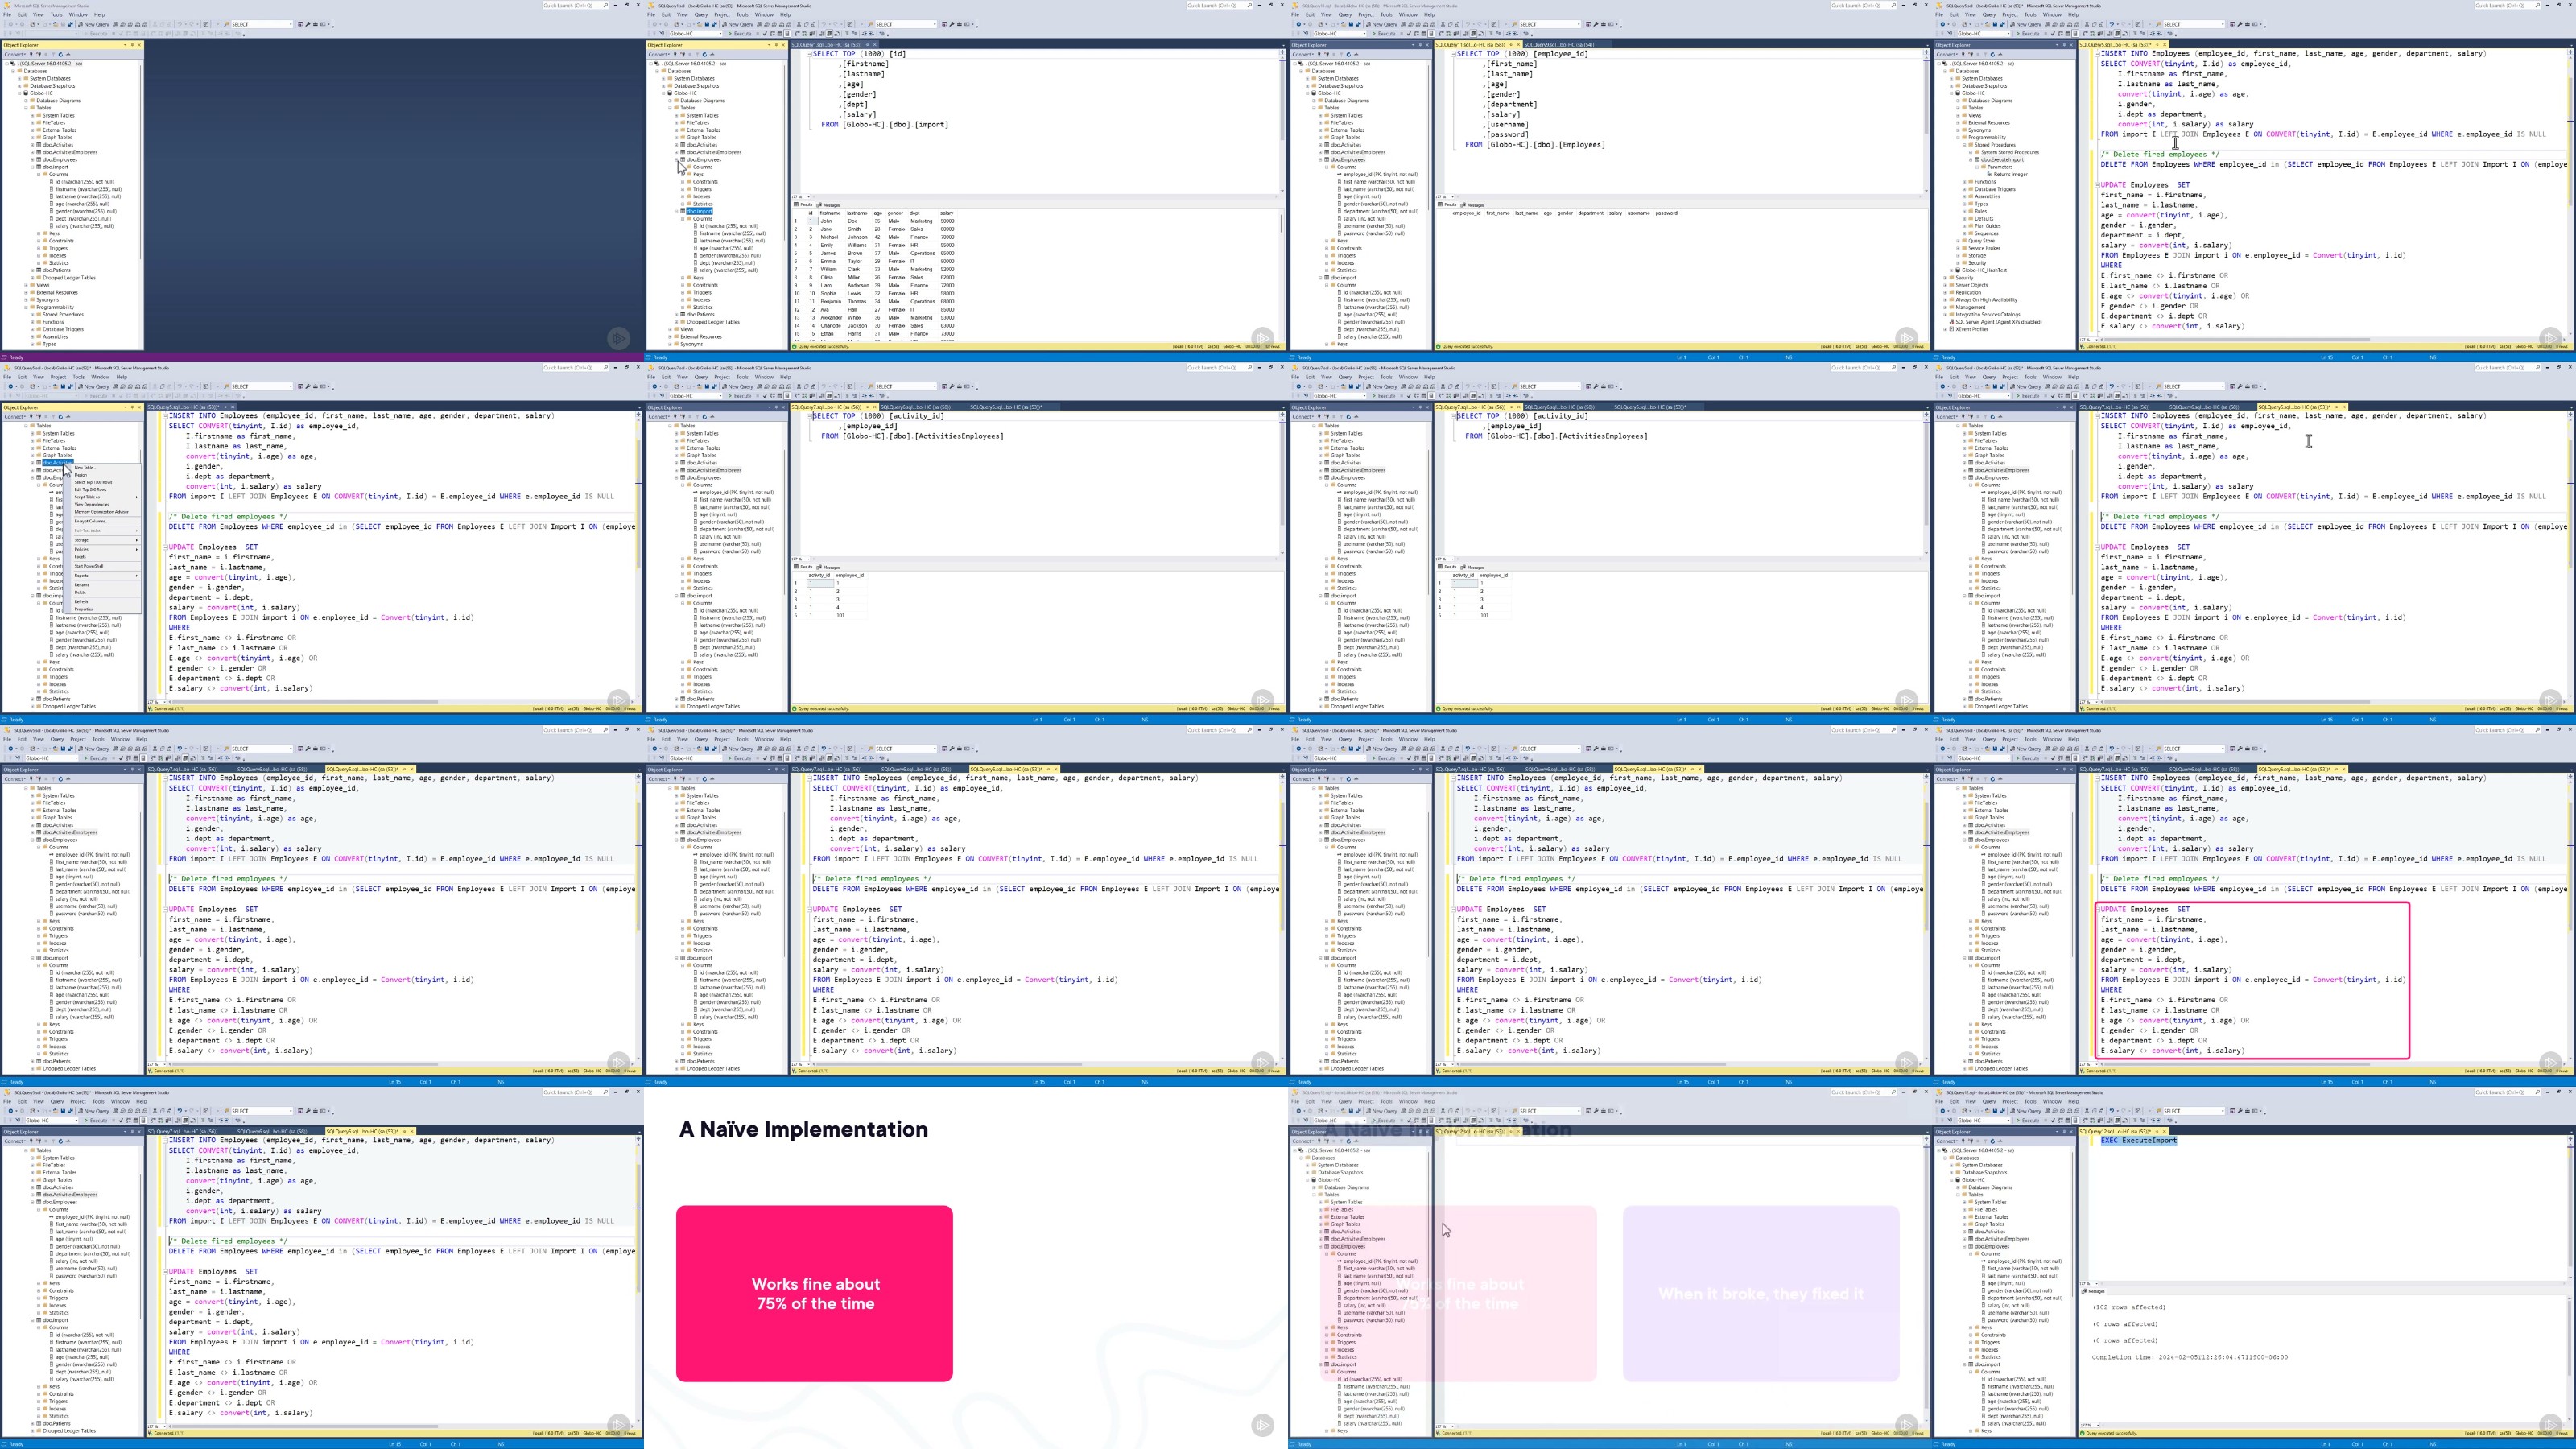
Task: Click Execute in the EXEC ExecuteImport frame
Action: coord(2028,1120)
